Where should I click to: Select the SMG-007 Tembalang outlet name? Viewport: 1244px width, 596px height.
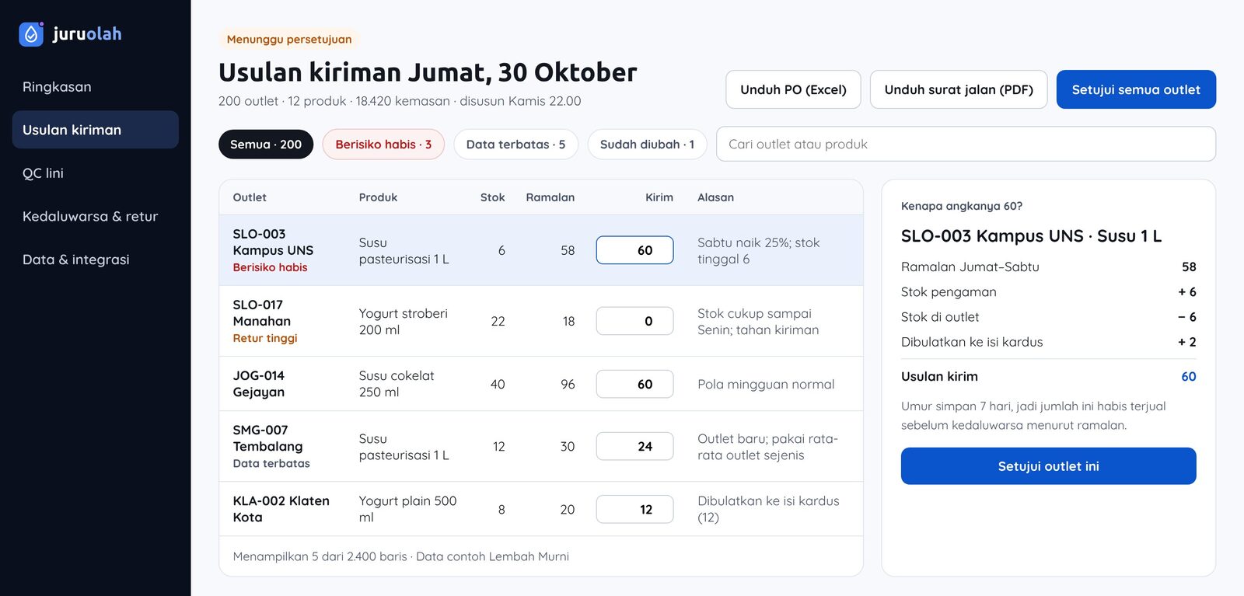[x=267, y=438]
